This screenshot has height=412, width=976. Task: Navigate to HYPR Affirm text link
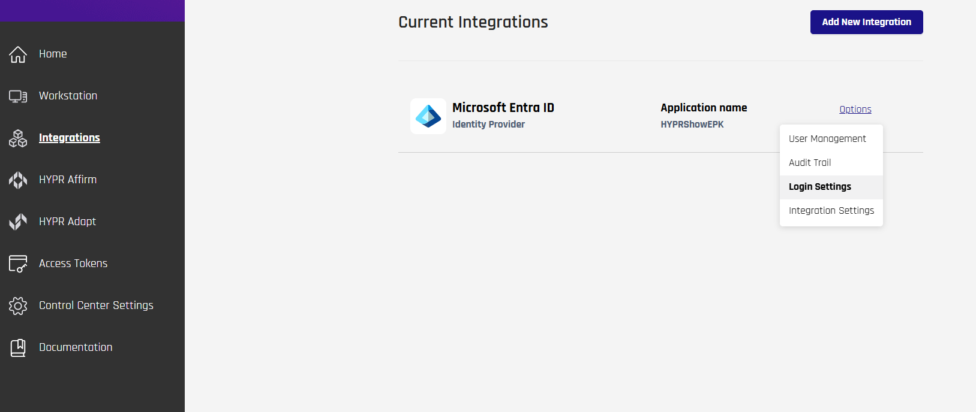(x=68, y=180)
